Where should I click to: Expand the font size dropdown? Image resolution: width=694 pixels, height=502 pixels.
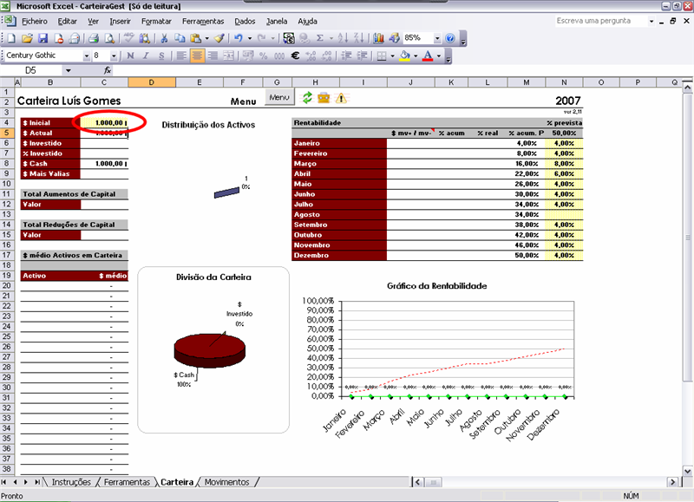coord(114,55)
